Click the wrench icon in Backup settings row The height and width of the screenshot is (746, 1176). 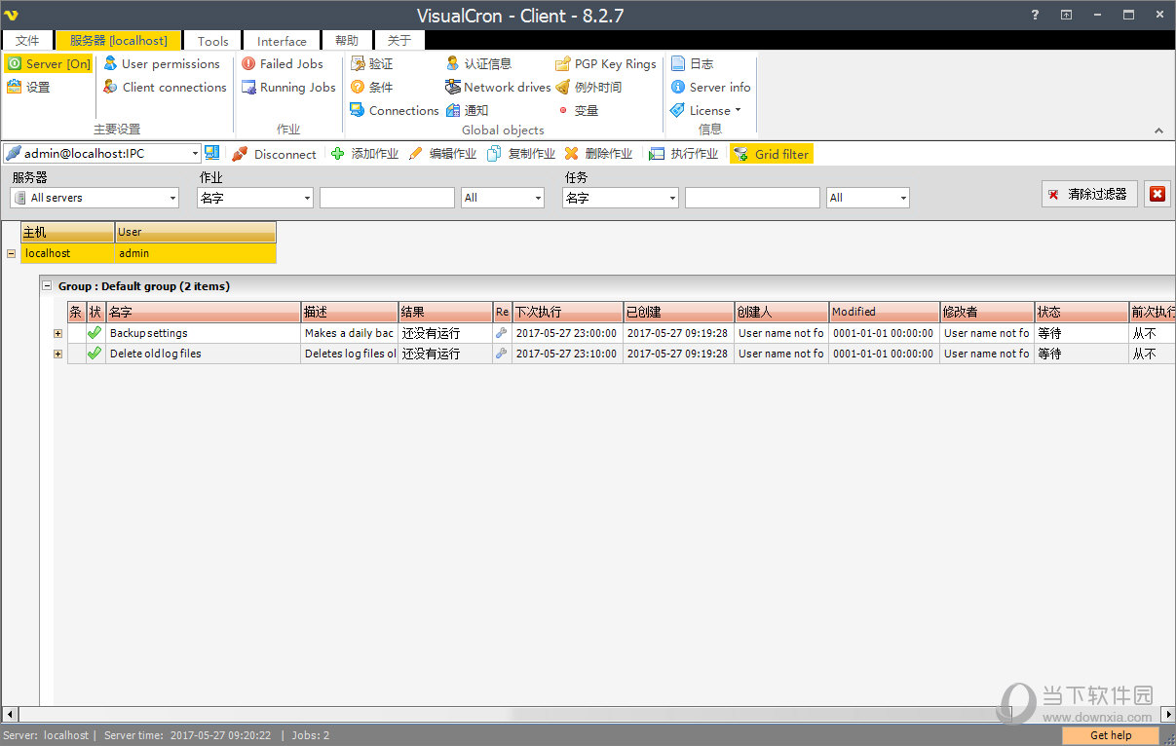pos(502,333)
